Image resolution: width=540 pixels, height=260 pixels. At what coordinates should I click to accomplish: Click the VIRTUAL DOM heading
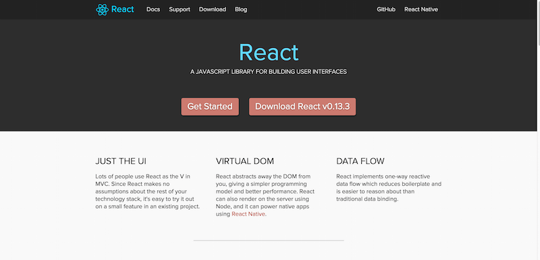click(x=245, y=161)
